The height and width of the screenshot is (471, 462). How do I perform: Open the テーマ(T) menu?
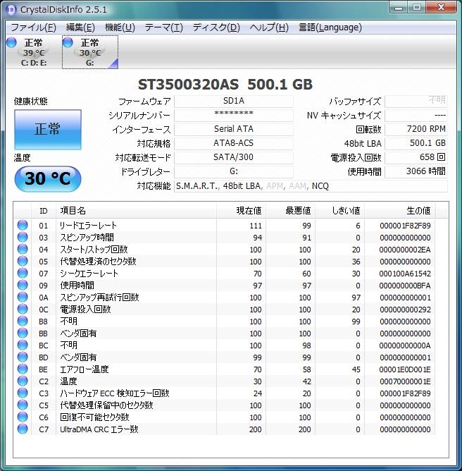[163, 27]
